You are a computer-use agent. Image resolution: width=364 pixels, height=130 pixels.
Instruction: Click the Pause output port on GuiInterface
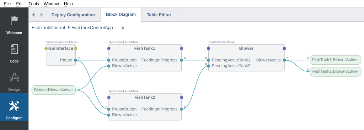click(x=76, y=60)
